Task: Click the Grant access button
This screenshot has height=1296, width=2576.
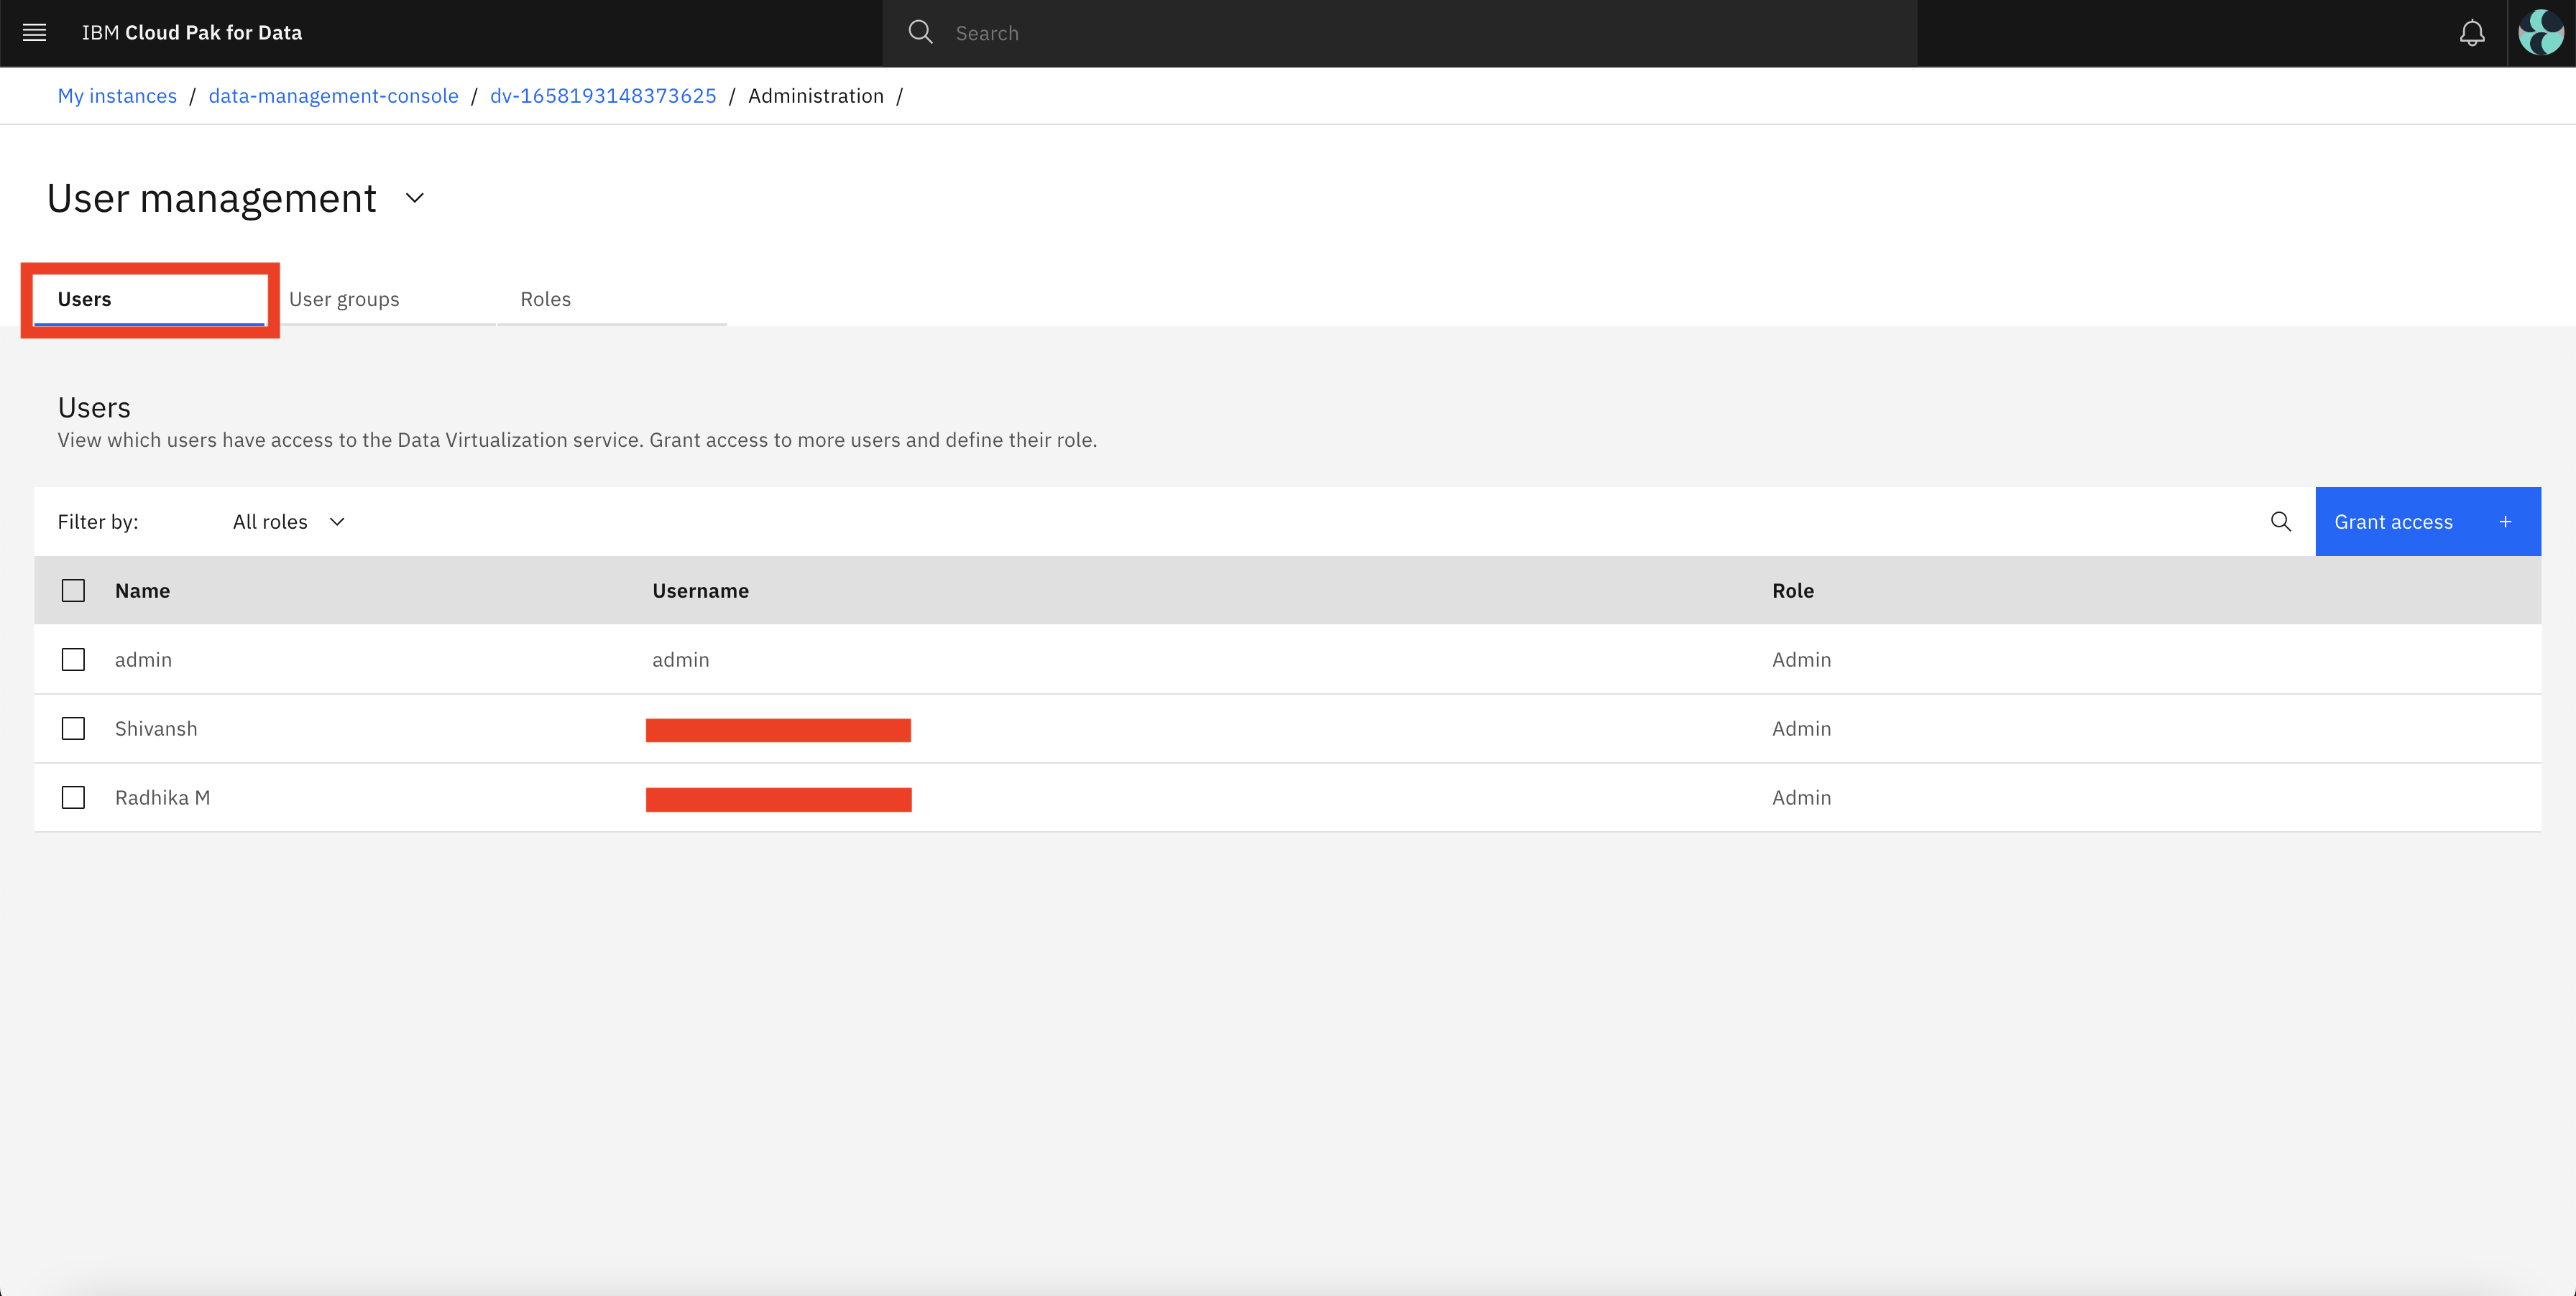Action: [x=2393, y=521]
